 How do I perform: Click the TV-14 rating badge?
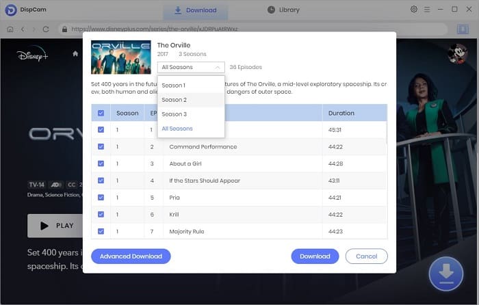(37, 185)
